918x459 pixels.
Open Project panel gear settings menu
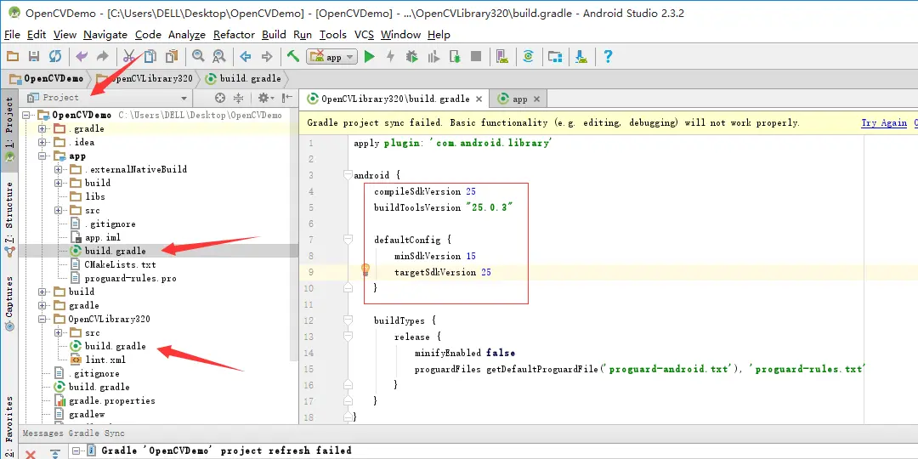pyautogui.click(x=265, y=98)
